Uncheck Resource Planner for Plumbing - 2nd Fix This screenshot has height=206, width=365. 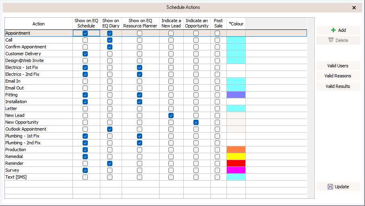point(140,143)
